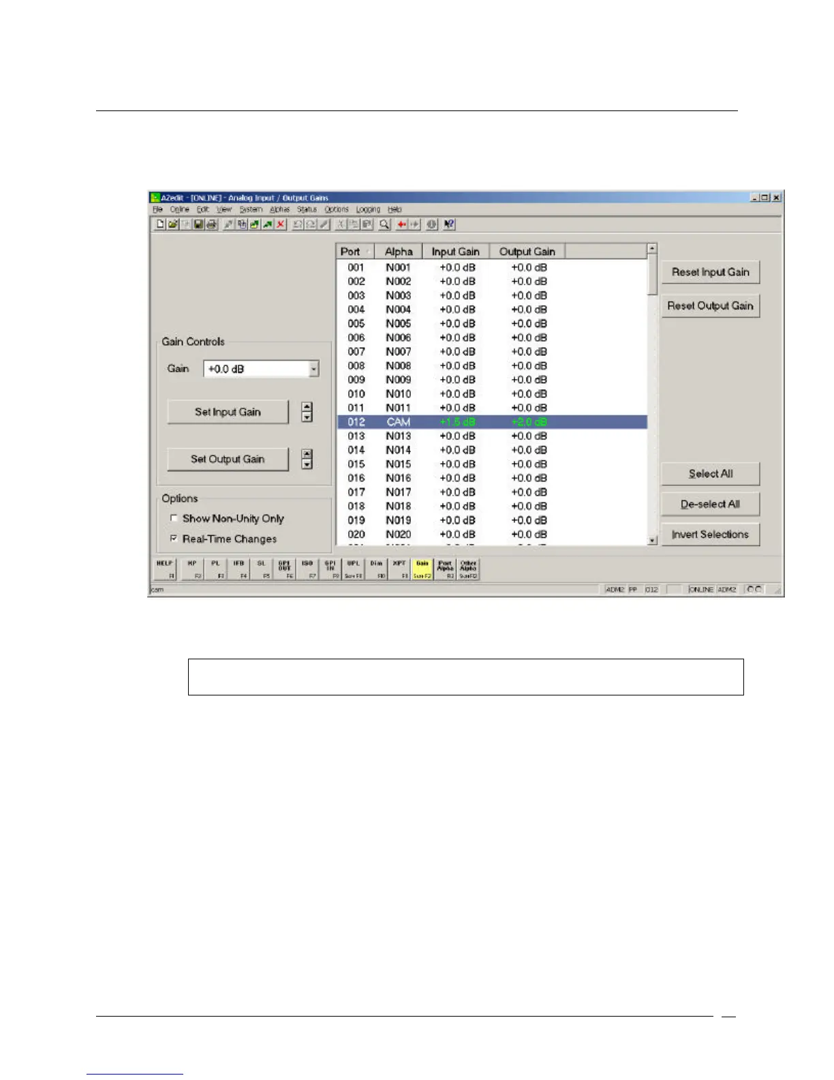This screenshot has width=834, height=1080.
Task: Select the highlighted row 012 CAM
Action: [492, 422]
